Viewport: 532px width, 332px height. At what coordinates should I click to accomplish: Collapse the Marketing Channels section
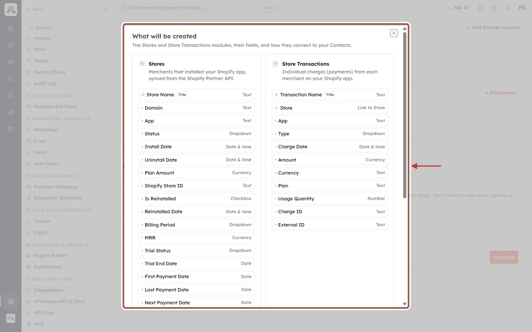[107, 119]
